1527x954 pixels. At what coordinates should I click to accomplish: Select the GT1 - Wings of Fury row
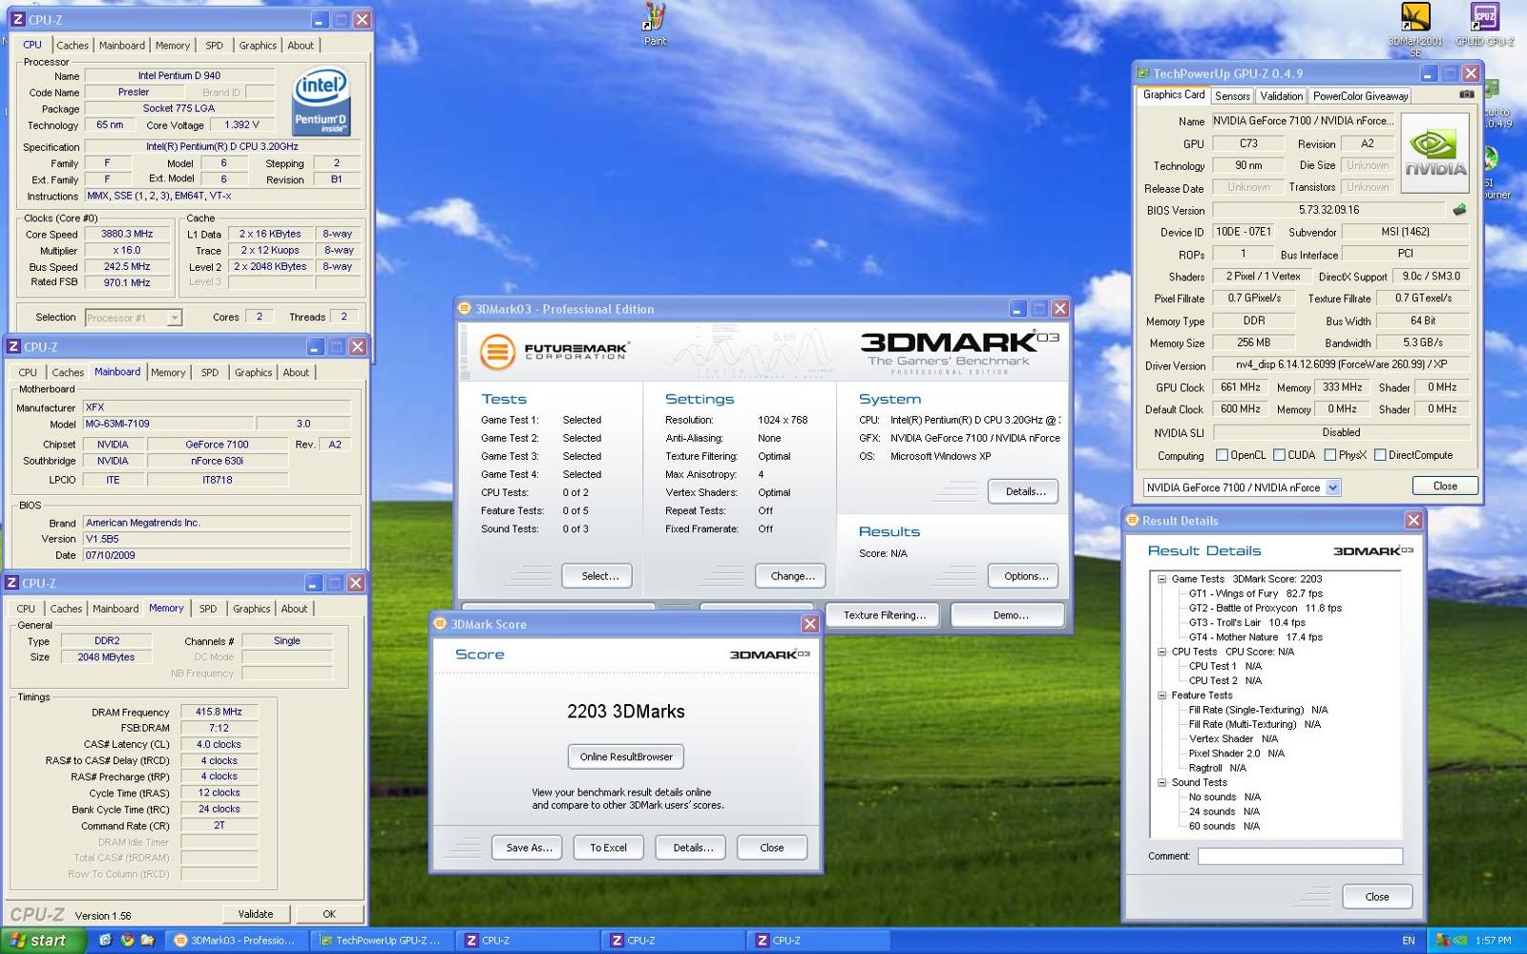1255,593
